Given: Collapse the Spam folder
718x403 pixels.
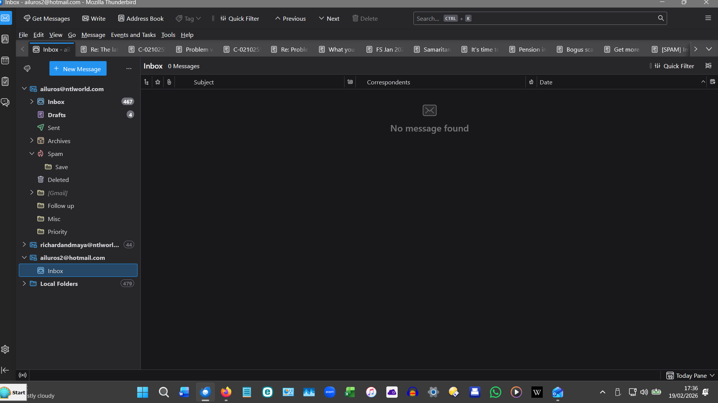Looking at the screenshot, I should point(32,153).
